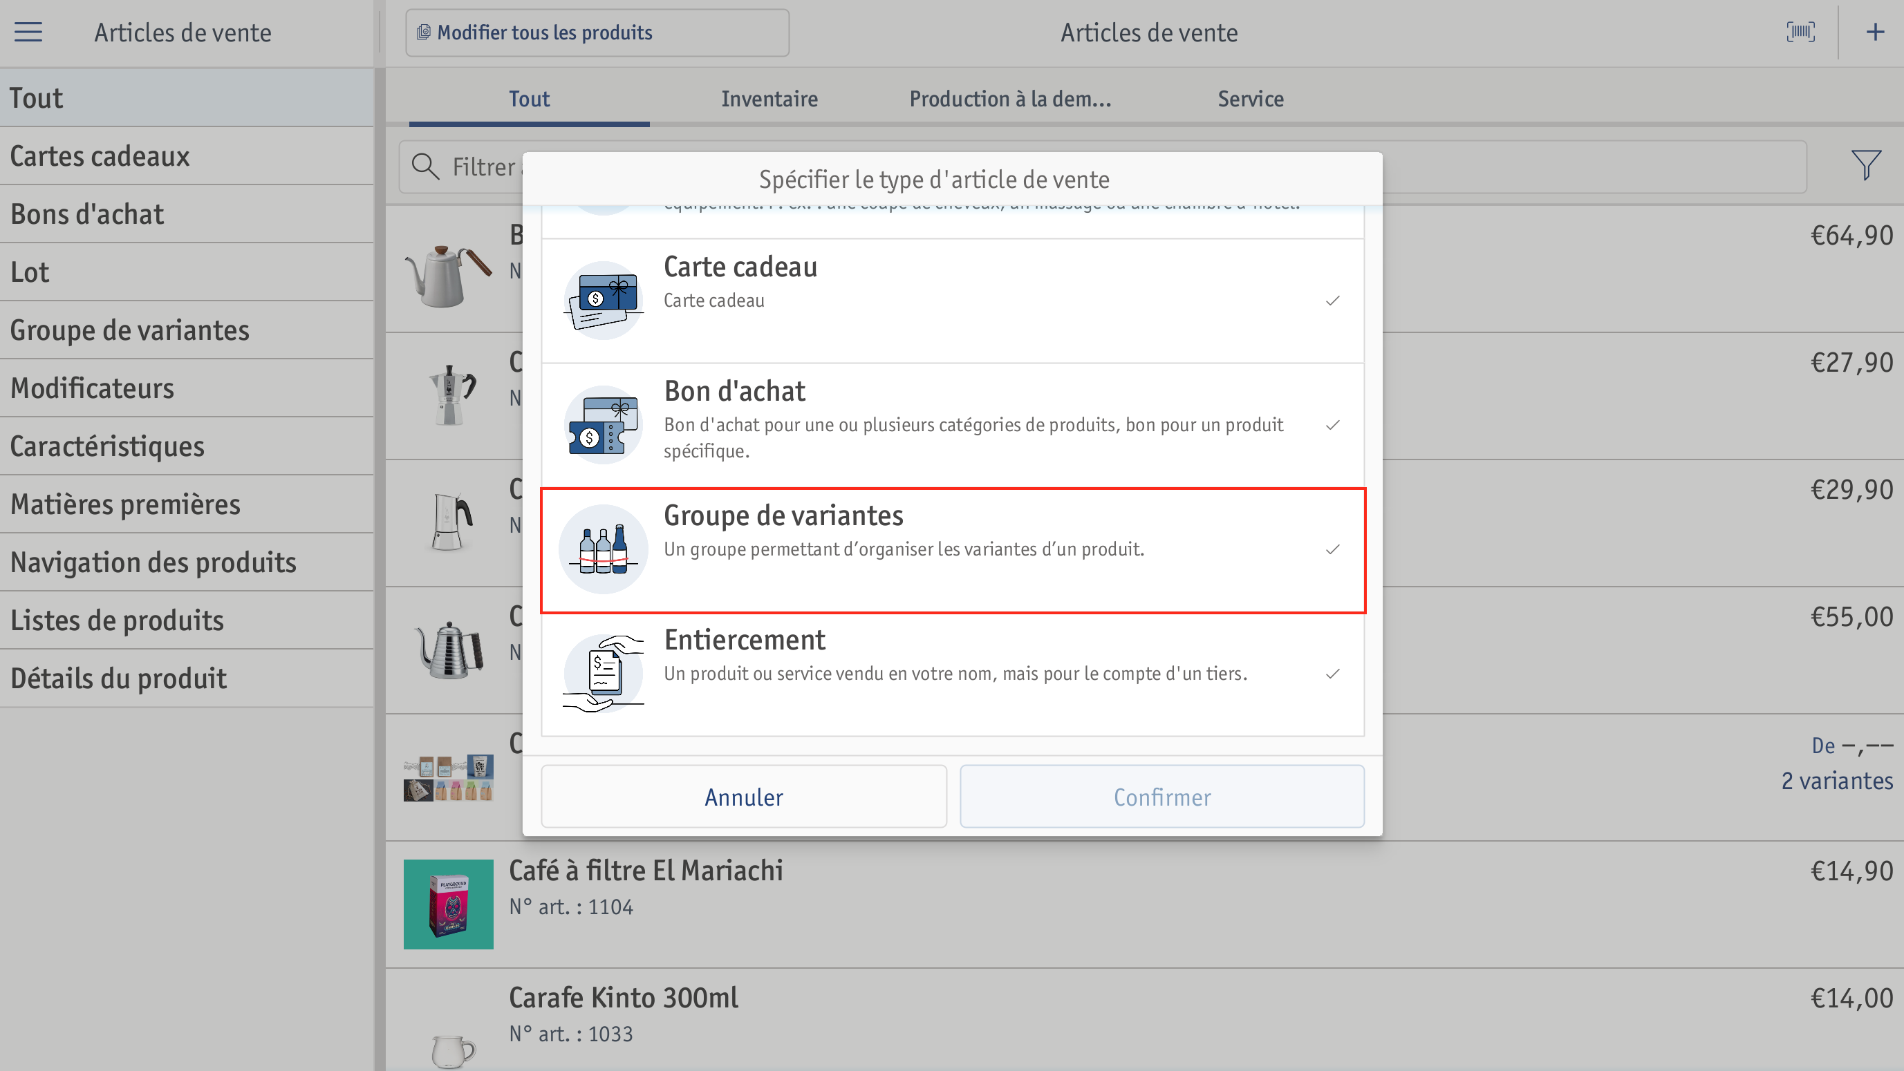Tick the checkmark for Entiercement
Image resolution: width=1904 pixels, height=1071 pixels.
click(1332, 674)
